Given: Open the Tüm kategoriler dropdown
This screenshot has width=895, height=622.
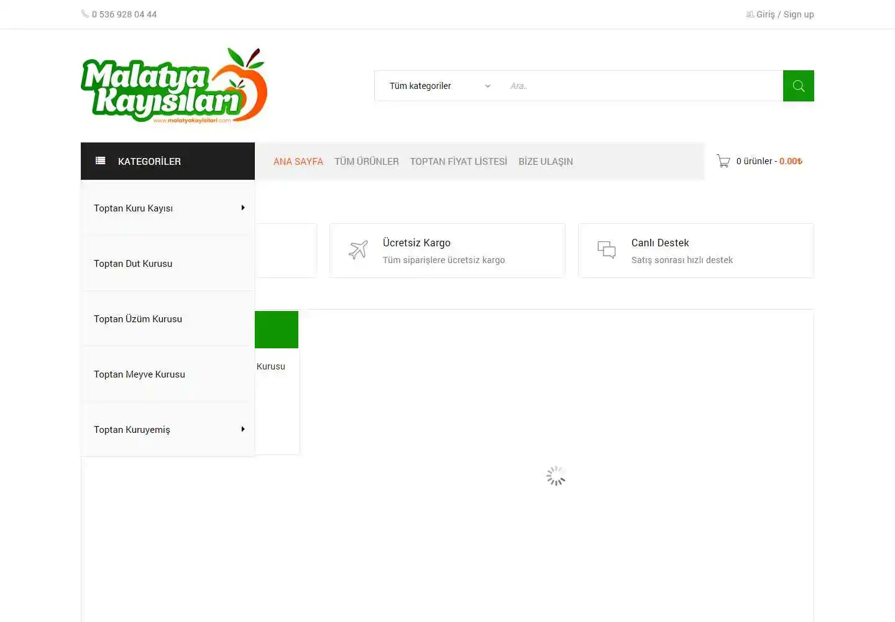Looking at the screenshot, I should [440, 86].
